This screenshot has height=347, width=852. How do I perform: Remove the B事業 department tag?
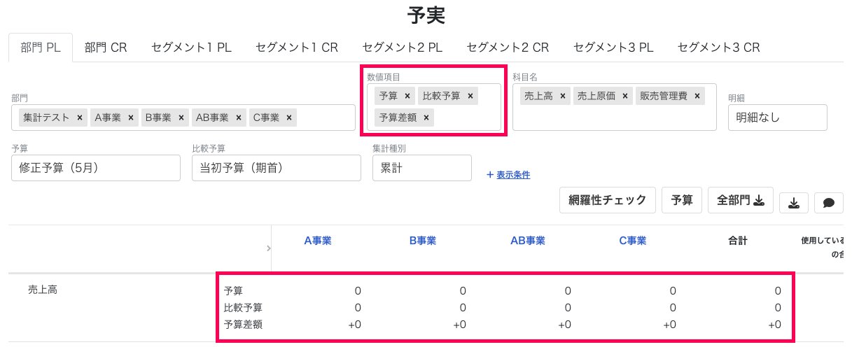[181, 118]
